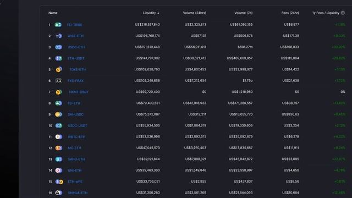Select liquidity value US$55,934,505

click(x=148, y=125)
